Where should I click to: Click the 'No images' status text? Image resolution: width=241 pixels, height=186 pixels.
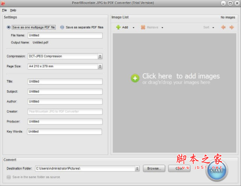(228, 17)
